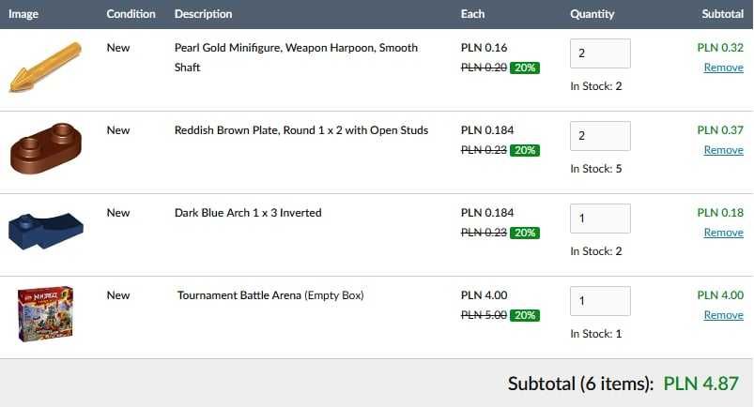Remove the Dark Blue Arch item
The height and width of the screenshot is (407, 754).
pyautogui.click(x=723, y=233)
